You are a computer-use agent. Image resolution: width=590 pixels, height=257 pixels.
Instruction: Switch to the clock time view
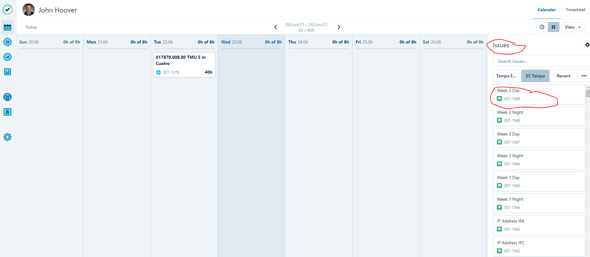pyautogui.click(x=542, y=27)
